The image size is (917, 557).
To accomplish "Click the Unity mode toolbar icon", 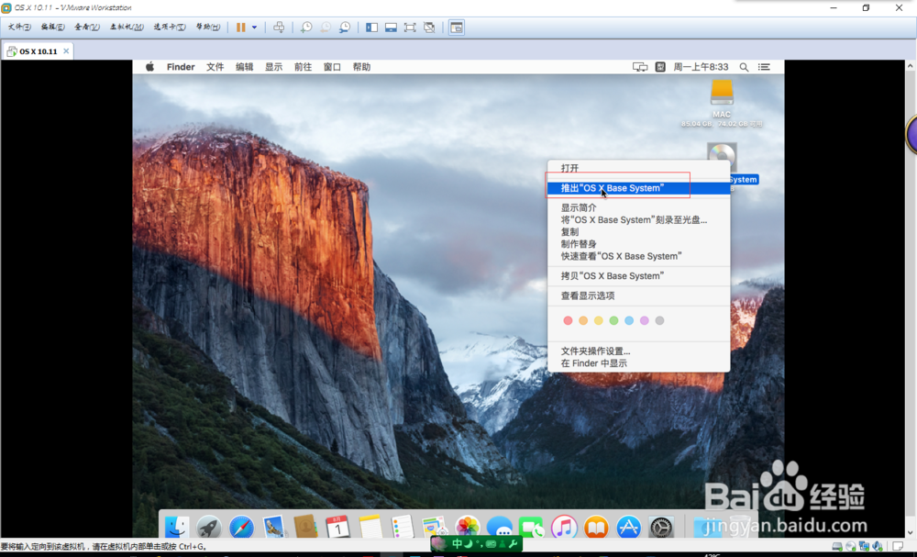I will coord(429,28).
